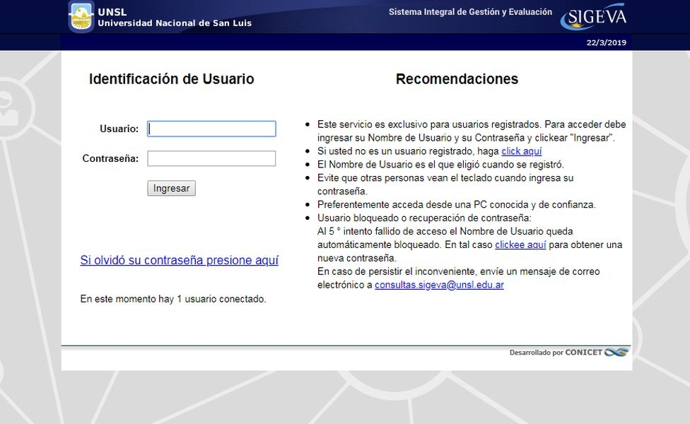Click the 'Desarrollado por CONICET' footer text
Viewport: 690px width, 424px height.
point(556,353)
